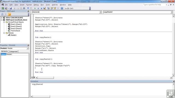Click the VBA application icon beside File menu
This screenshot has width=175, height=98.
point(2,5)
